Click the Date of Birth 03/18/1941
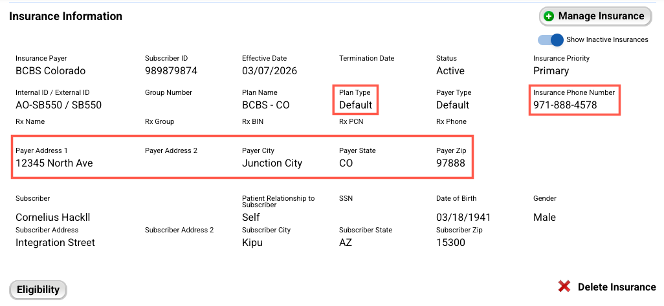 click(x=463, y=218)
